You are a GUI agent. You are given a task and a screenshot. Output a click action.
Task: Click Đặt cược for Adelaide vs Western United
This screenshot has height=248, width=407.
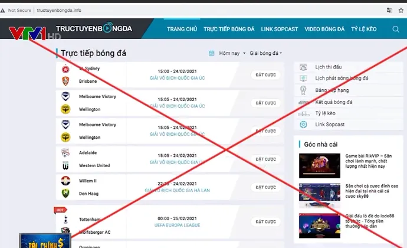click(x=265, y=159)
